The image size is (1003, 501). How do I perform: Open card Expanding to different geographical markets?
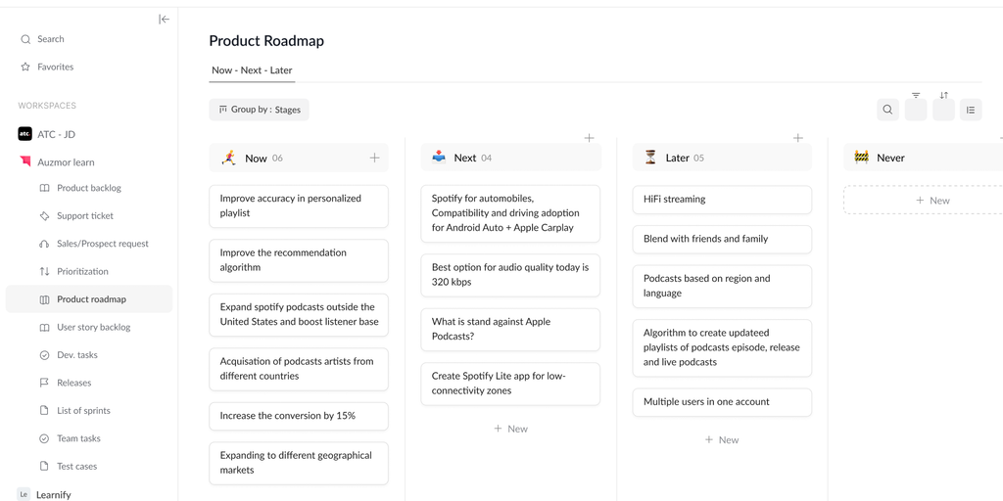[x=299, y=463]
